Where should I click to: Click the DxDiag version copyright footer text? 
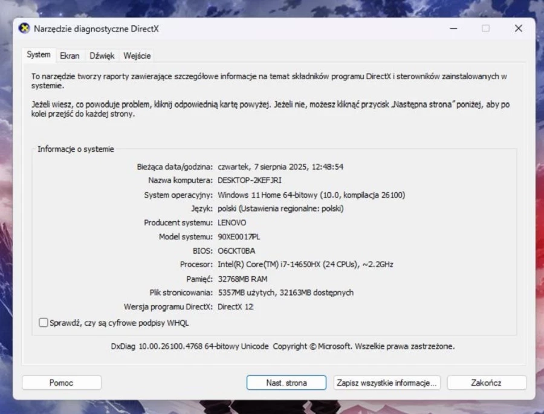tap(282, 346)
